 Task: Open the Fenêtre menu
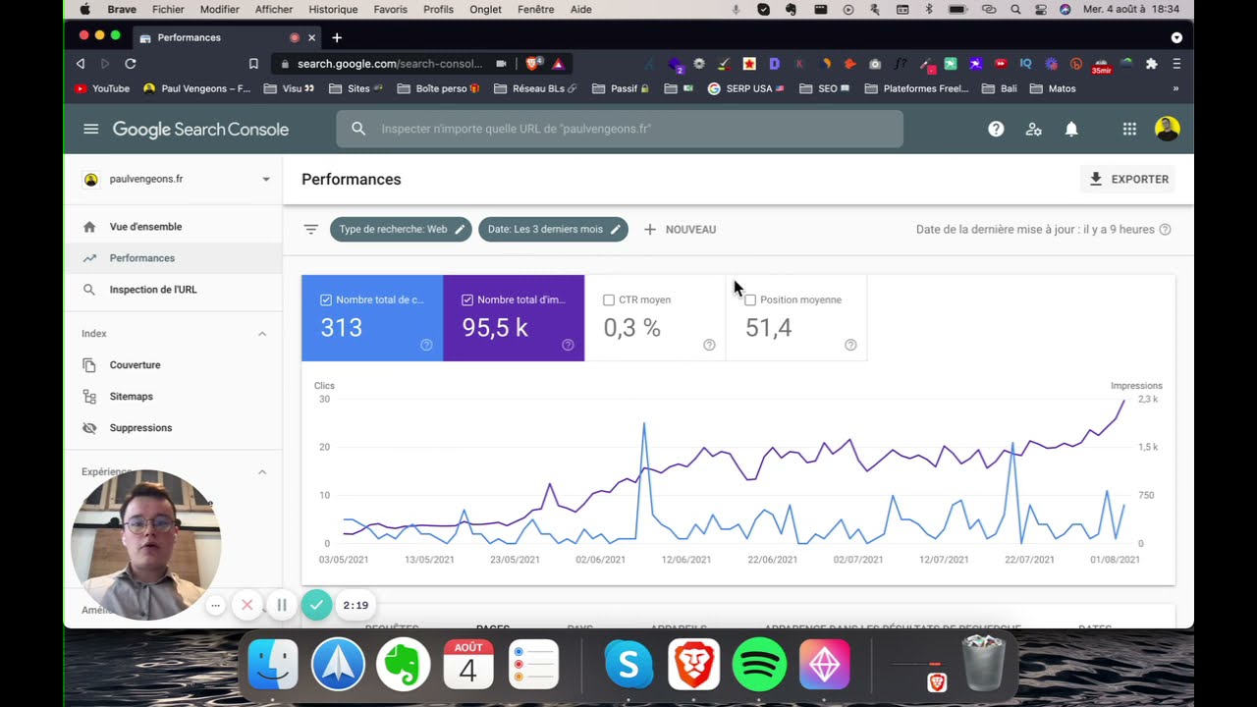pyautogui.click(x=535, y=9)
